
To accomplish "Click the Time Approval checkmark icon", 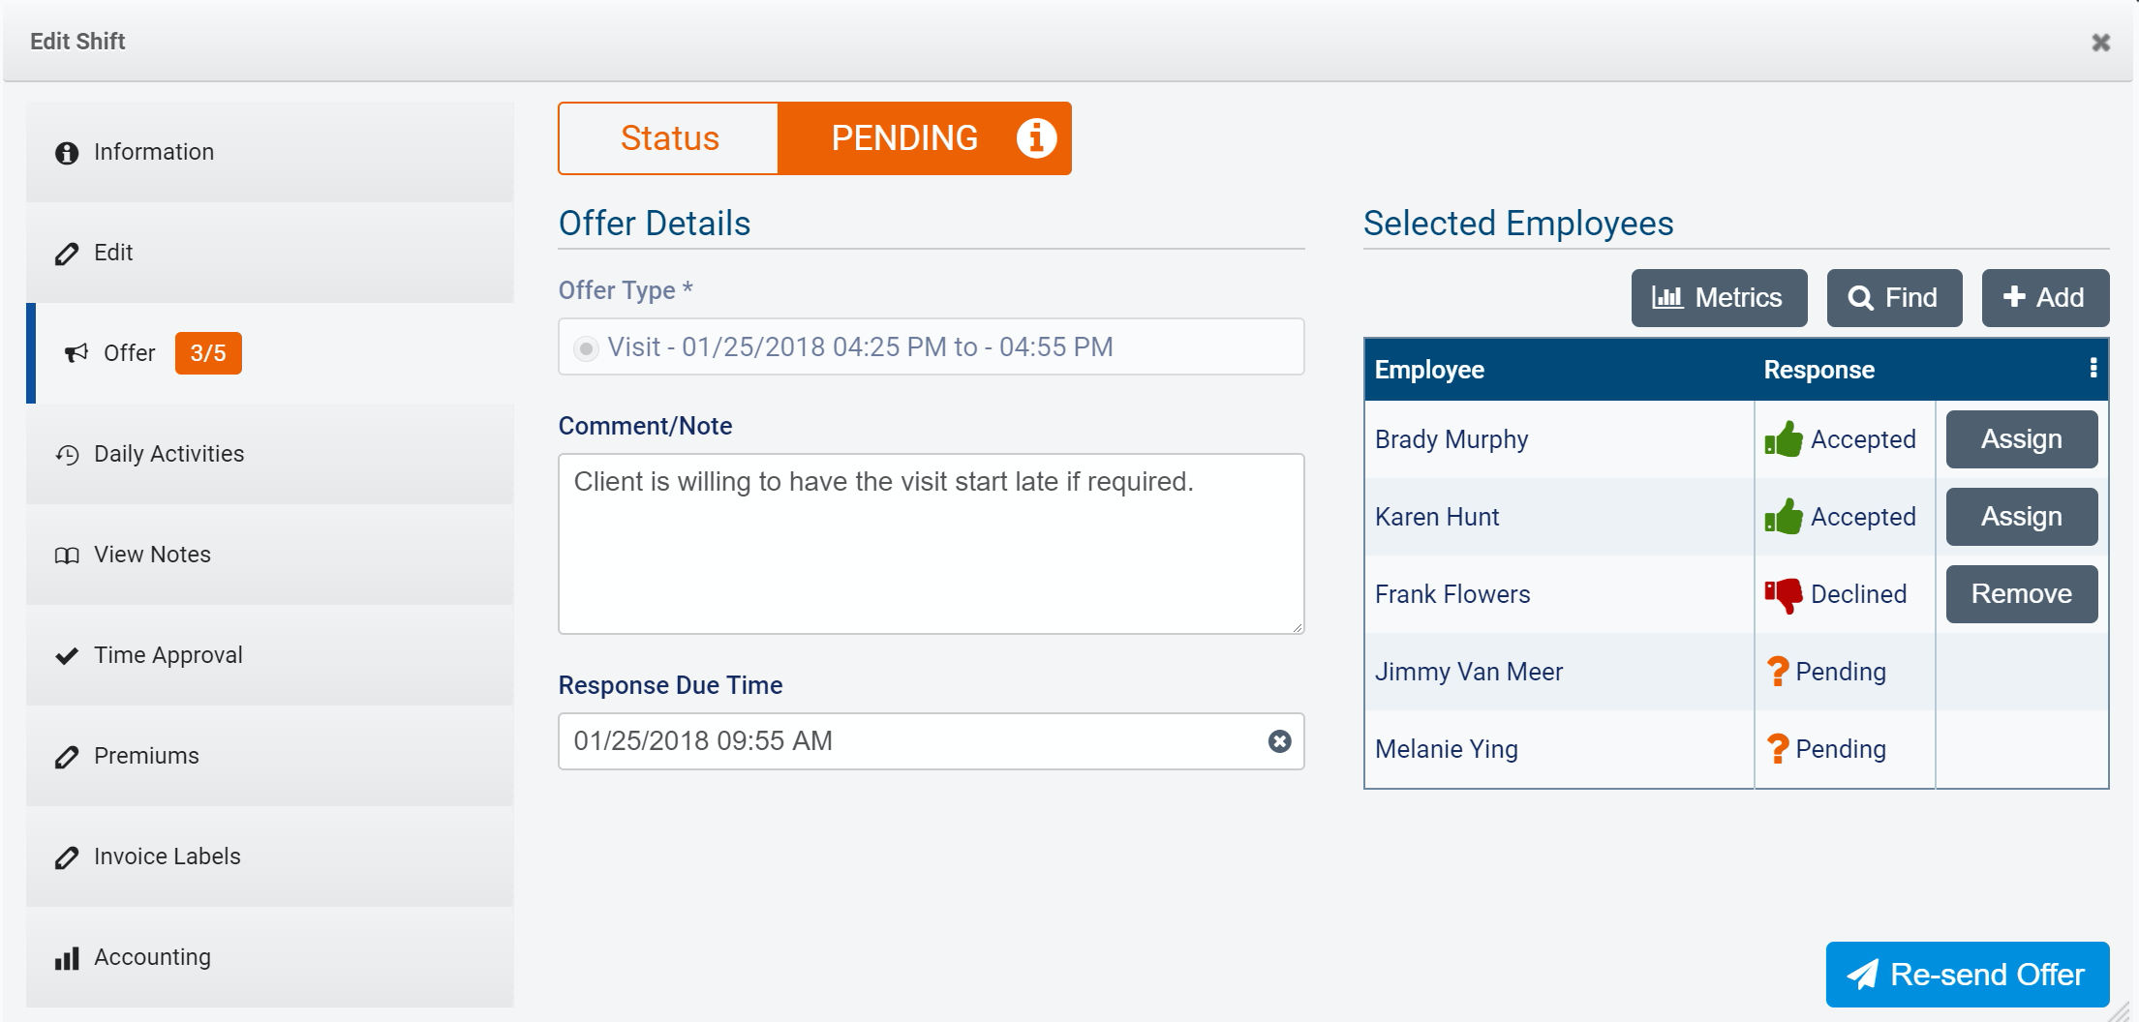I will tap(66, 655).
